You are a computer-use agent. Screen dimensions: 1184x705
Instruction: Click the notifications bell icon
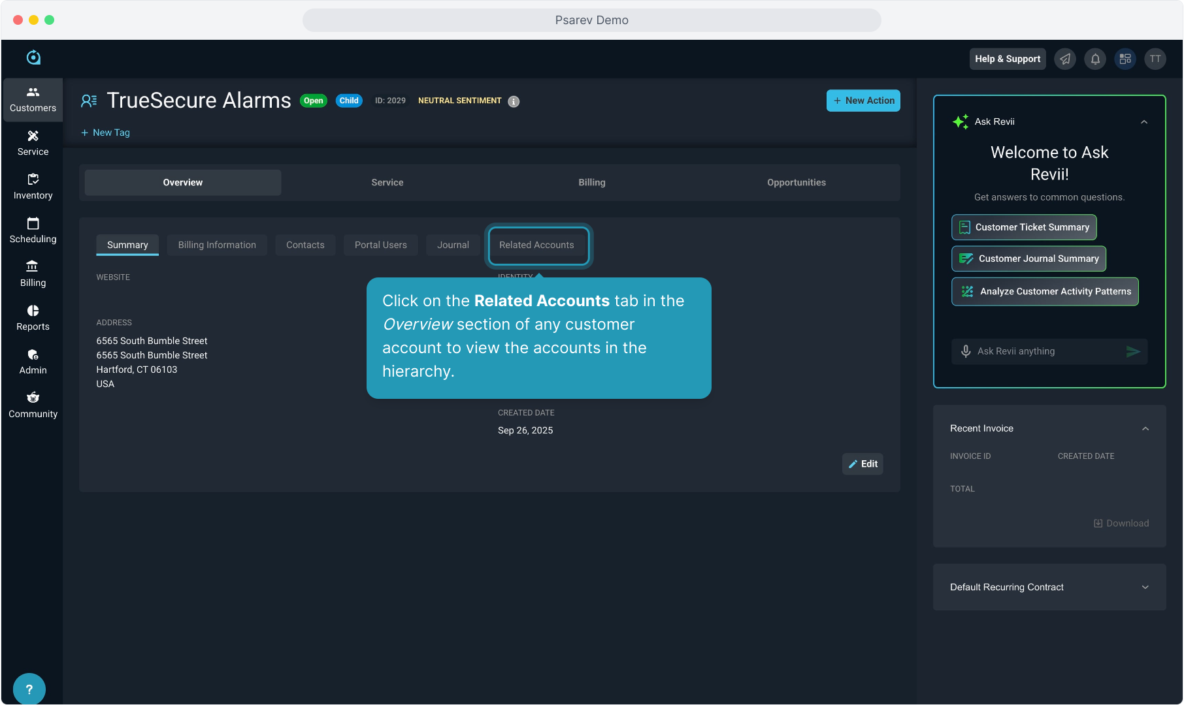1095,59
